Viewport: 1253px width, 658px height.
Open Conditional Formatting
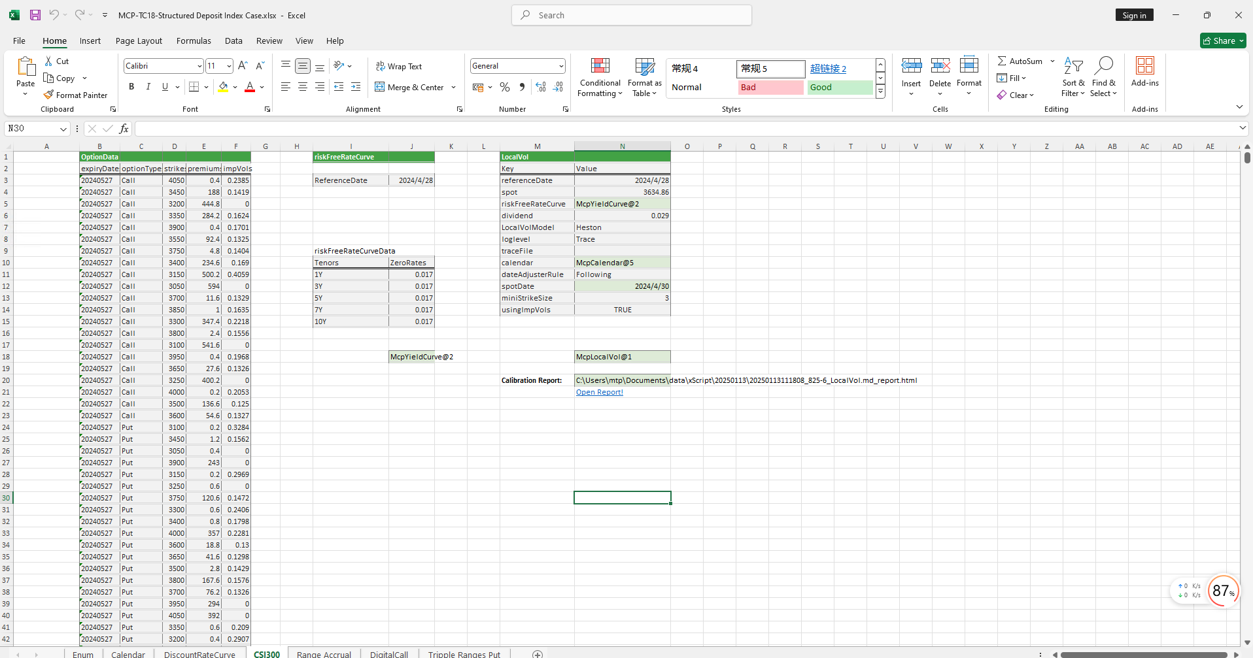[600, 77]
